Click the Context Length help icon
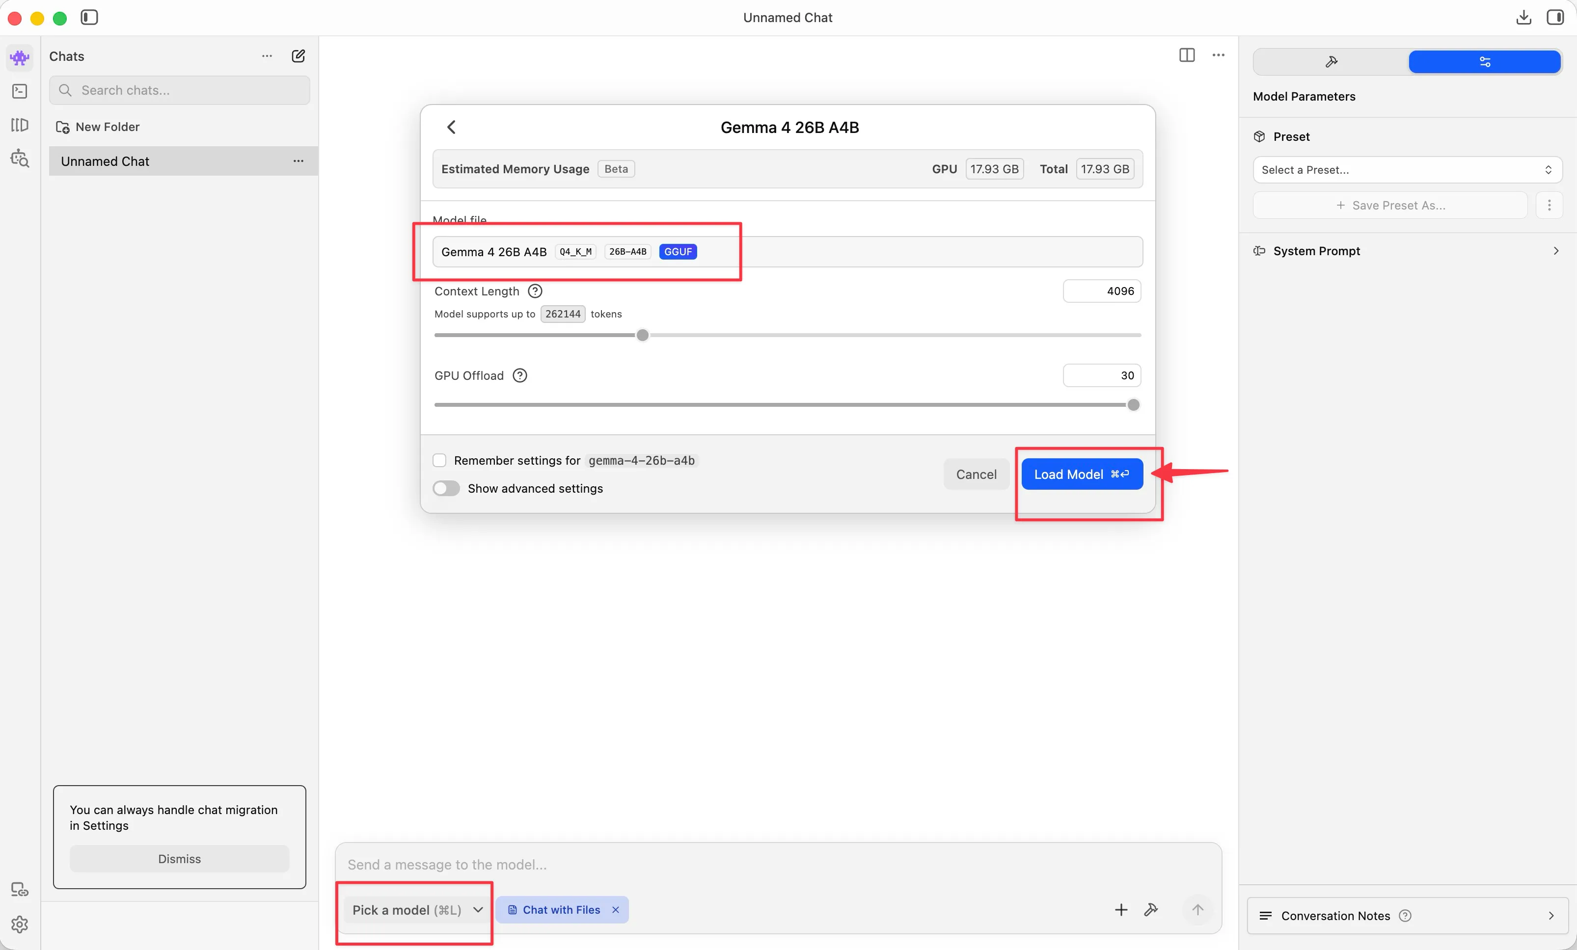Image resolution: width=1577 pixels, height=950 pixels. (535, 291)
